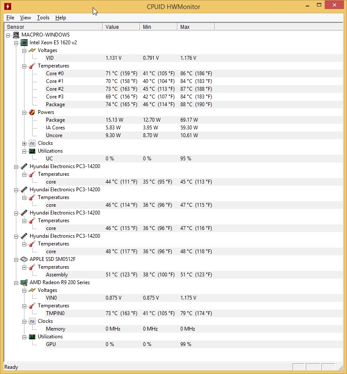
Task: Click the Radeon Voltages lightning icon
Action: pyautogui.click(x=32, y=290)
